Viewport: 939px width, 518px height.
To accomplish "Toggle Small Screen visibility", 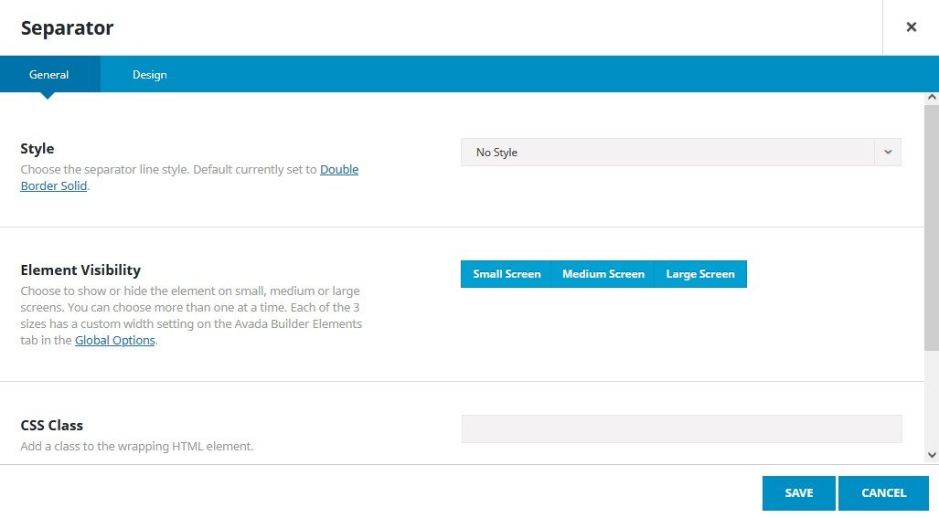I will pyautogui.click(x=507, y=274).
